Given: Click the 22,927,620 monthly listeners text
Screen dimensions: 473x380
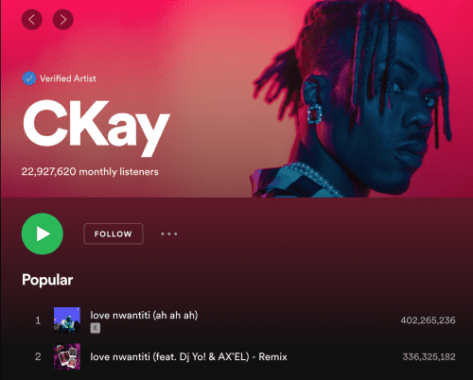Looking at the screenshot, I should (x=90, y=172).
